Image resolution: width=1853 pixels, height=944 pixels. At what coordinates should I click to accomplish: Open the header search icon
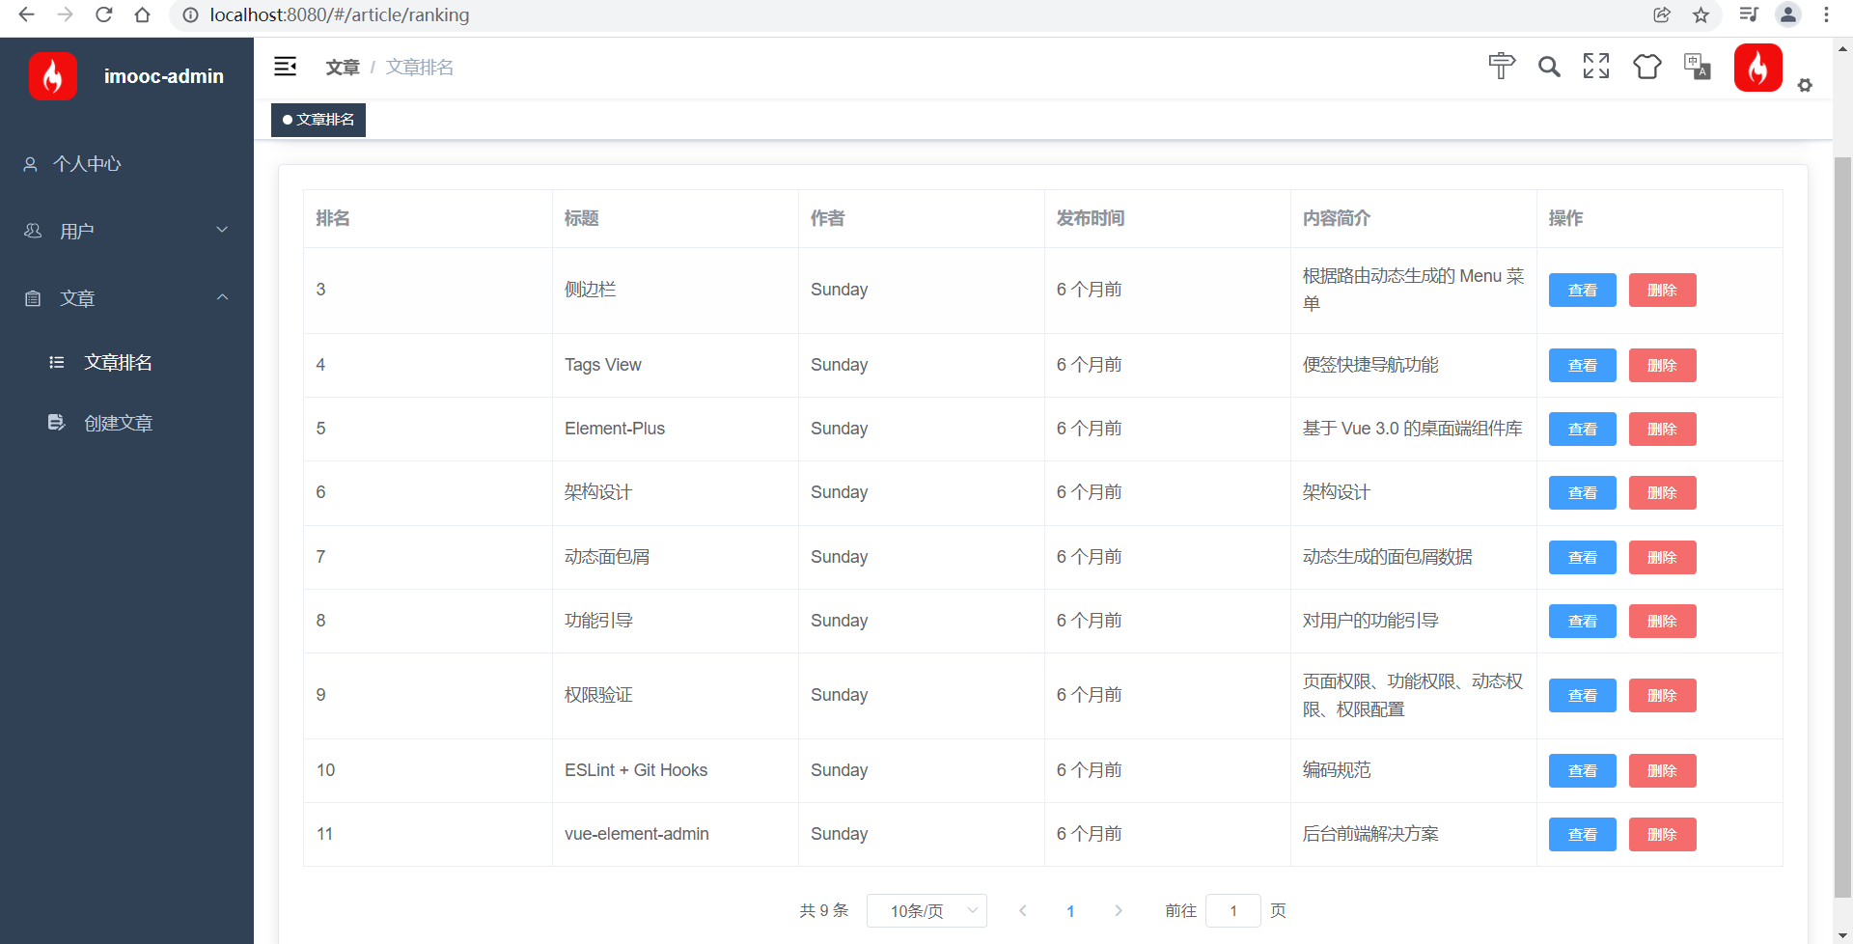(x=1549, y=67)
